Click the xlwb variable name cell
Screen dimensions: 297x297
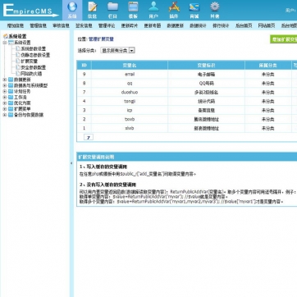click(130, 128)
